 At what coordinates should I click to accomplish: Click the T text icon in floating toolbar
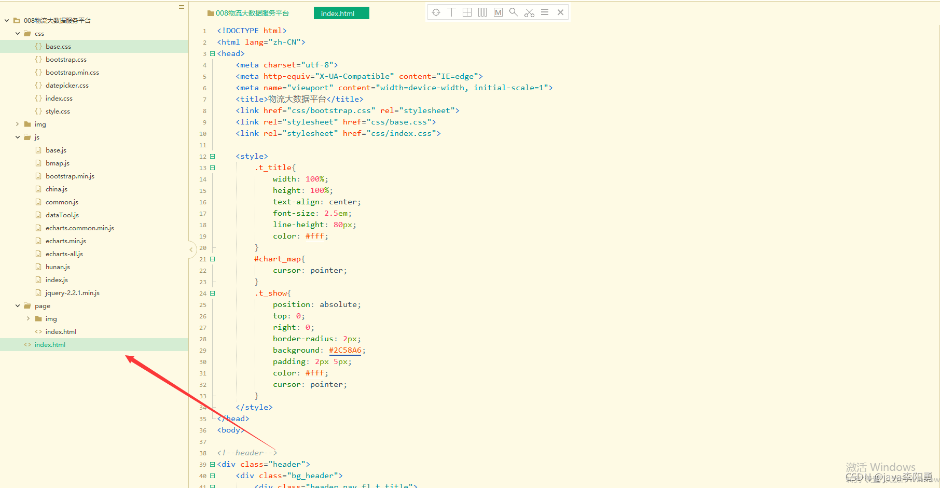(451, 12)
